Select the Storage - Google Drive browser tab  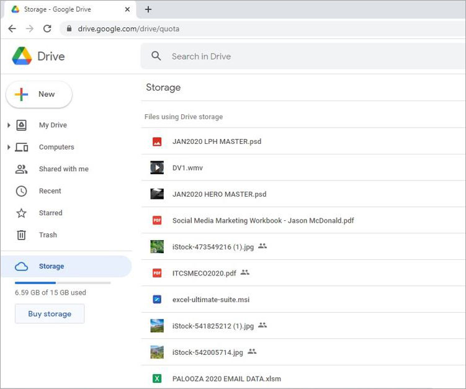point(70,9)
